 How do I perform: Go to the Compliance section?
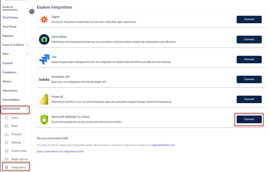coord(10,72)
